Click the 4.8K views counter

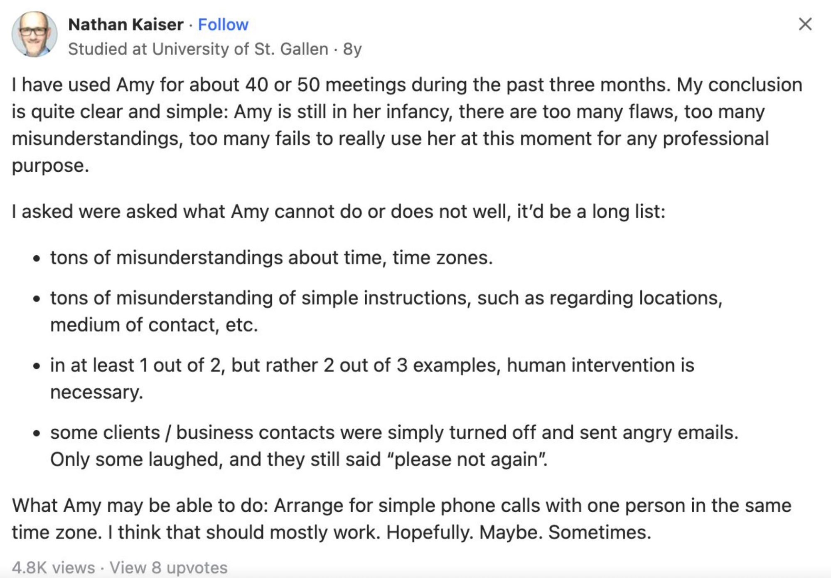53,568
